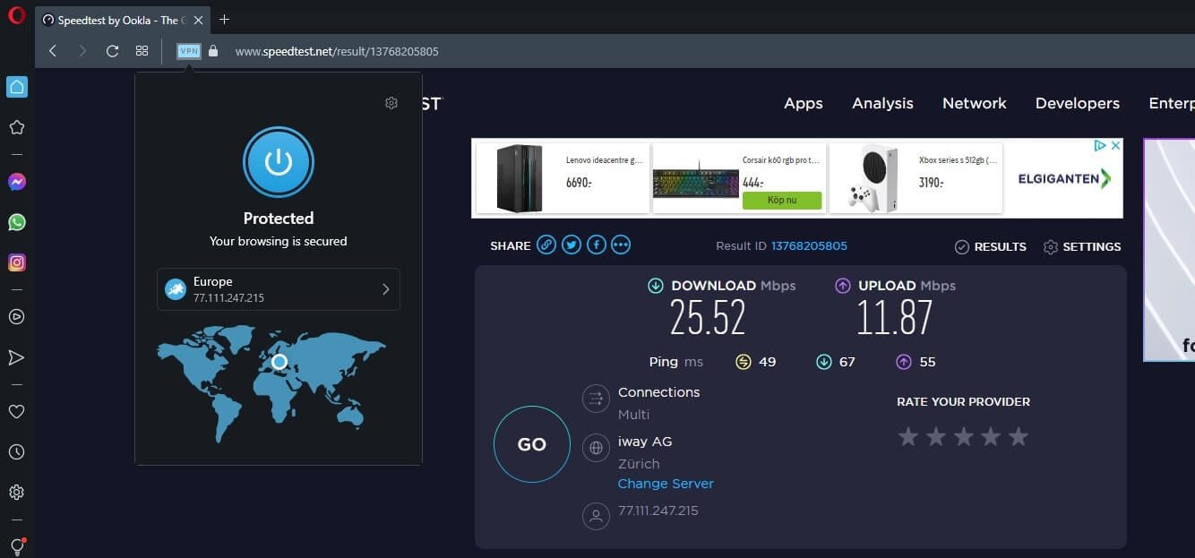
Task: Open VPN popup settings gear
Action: point(391,103)
